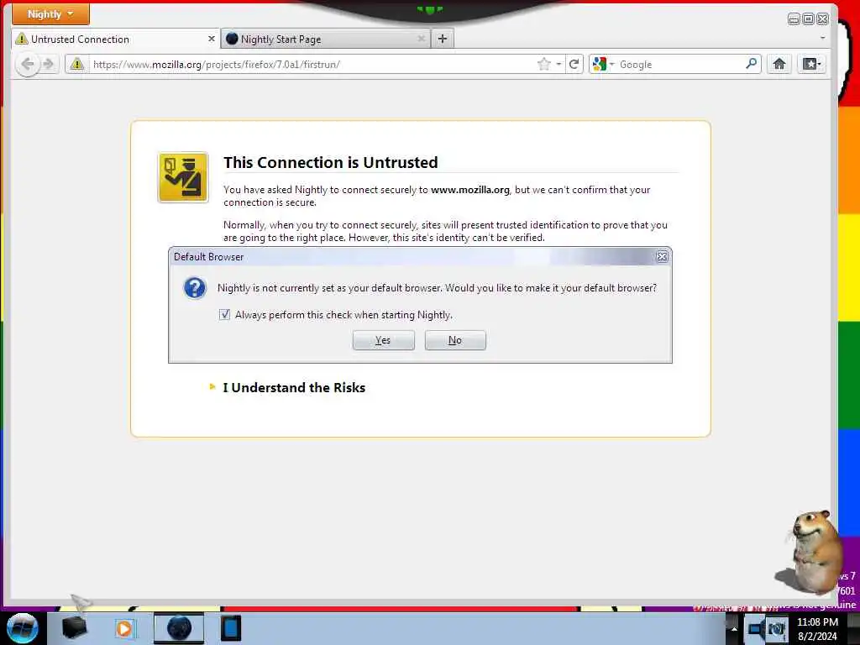Click bold www.mozilla.org text in message
Screen dimensions: 860x645
(x=470, y=190)
